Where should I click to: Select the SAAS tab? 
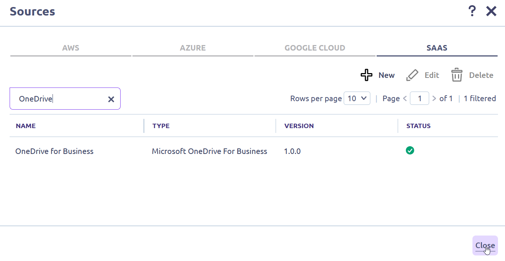[x=437, y=48]
